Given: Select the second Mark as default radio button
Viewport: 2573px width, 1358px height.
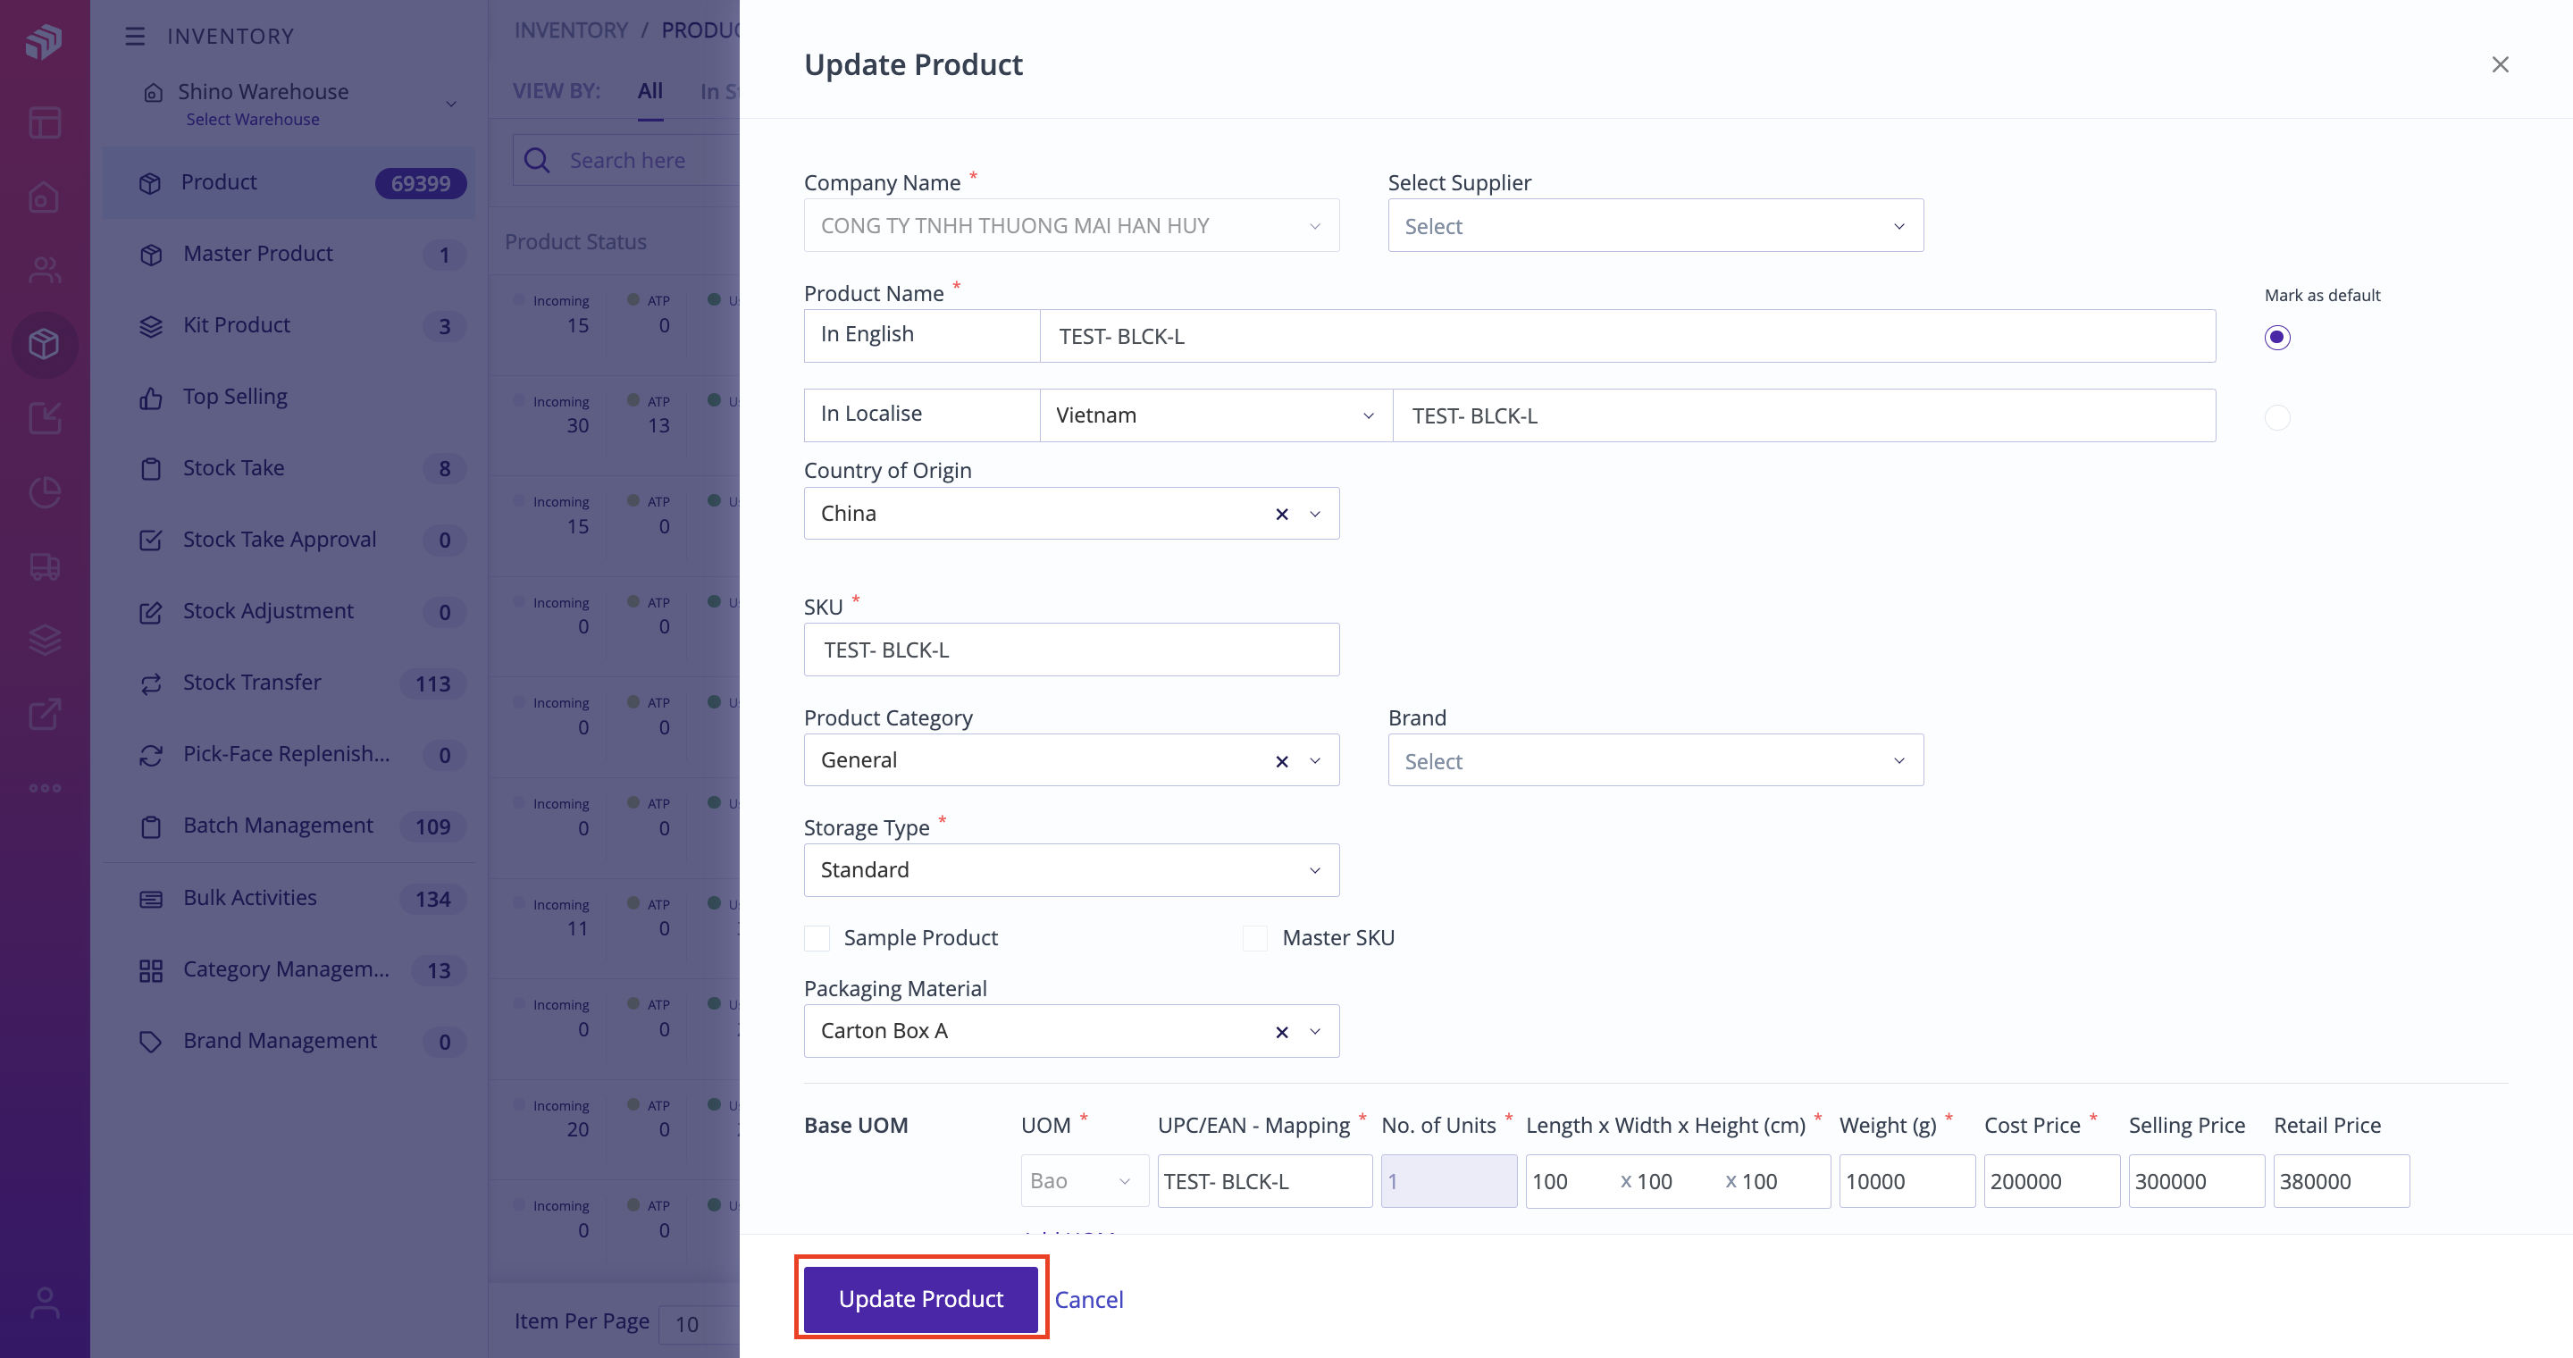Looking at the screenshot, I should click(2278, 418).
